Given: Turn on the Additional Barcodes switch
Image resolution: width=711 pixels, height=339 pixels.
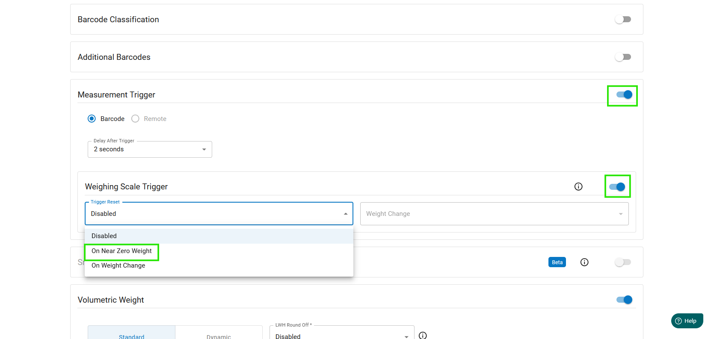Looking at the screenshot, I should tap(623, 57).
